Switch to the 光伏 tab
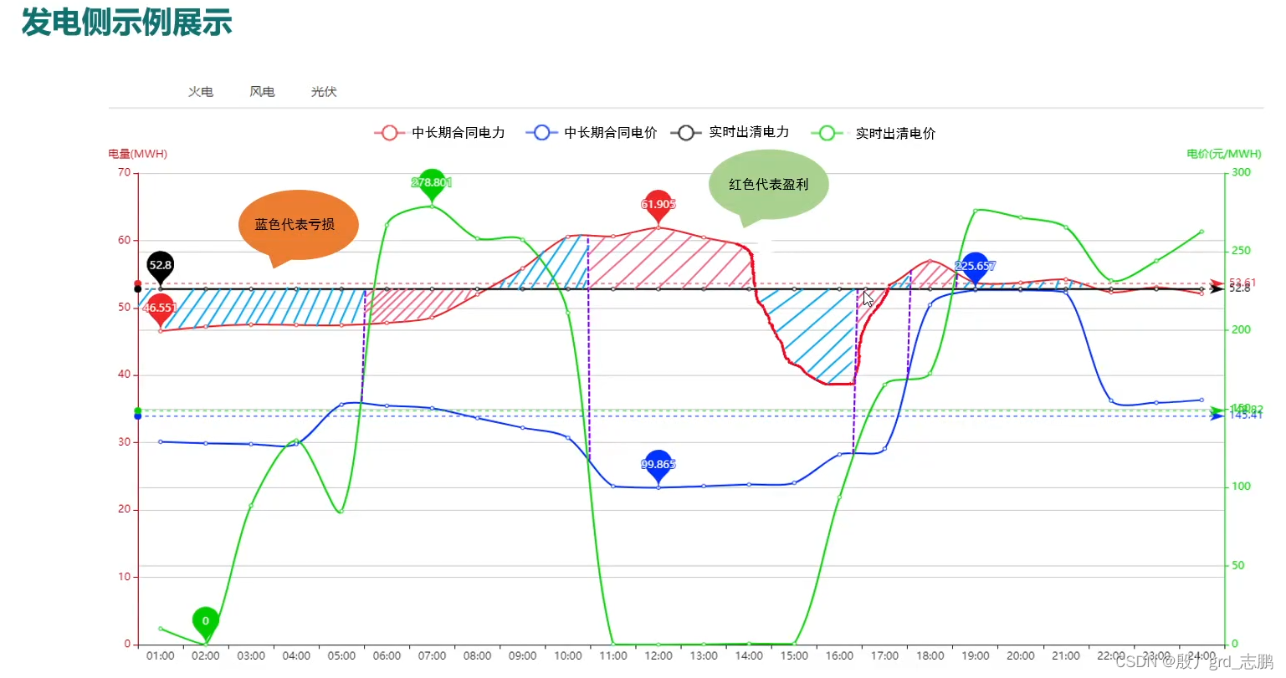 tap(324, 92)
